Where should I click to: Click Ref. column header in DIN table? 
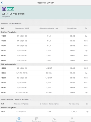pyautogui.click(x=3, y=28)
